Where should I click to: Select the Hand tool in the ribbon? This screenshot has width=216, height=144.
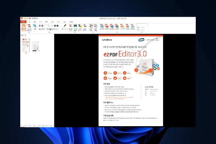click(x=23, y=27)
